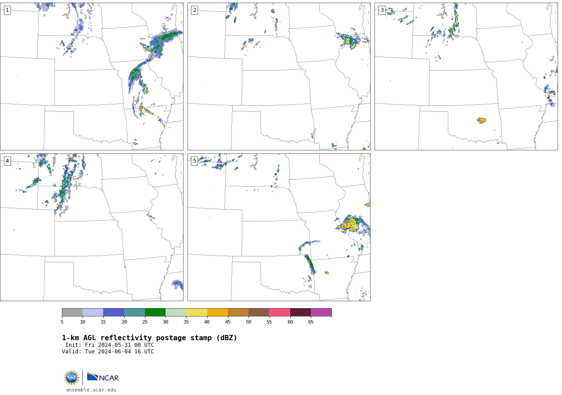
Task: Click the colorbar tick label 35
Action: 186,322
